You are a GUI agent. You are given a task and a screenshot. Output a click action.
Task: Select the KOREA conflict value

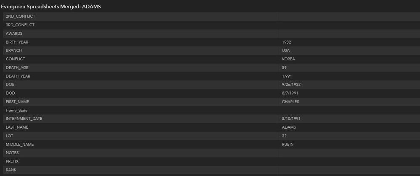pos(288,59)
